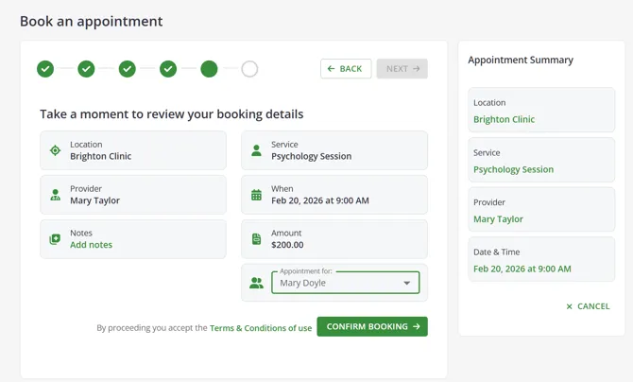Click the Back button

pos(346,69)
